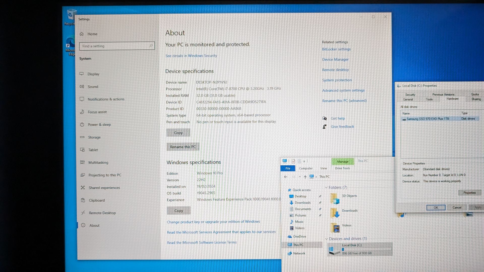Click the Manage toolbar icon in File Explorer
Screen dimensions: 484x272
click(x=342, y=161)
